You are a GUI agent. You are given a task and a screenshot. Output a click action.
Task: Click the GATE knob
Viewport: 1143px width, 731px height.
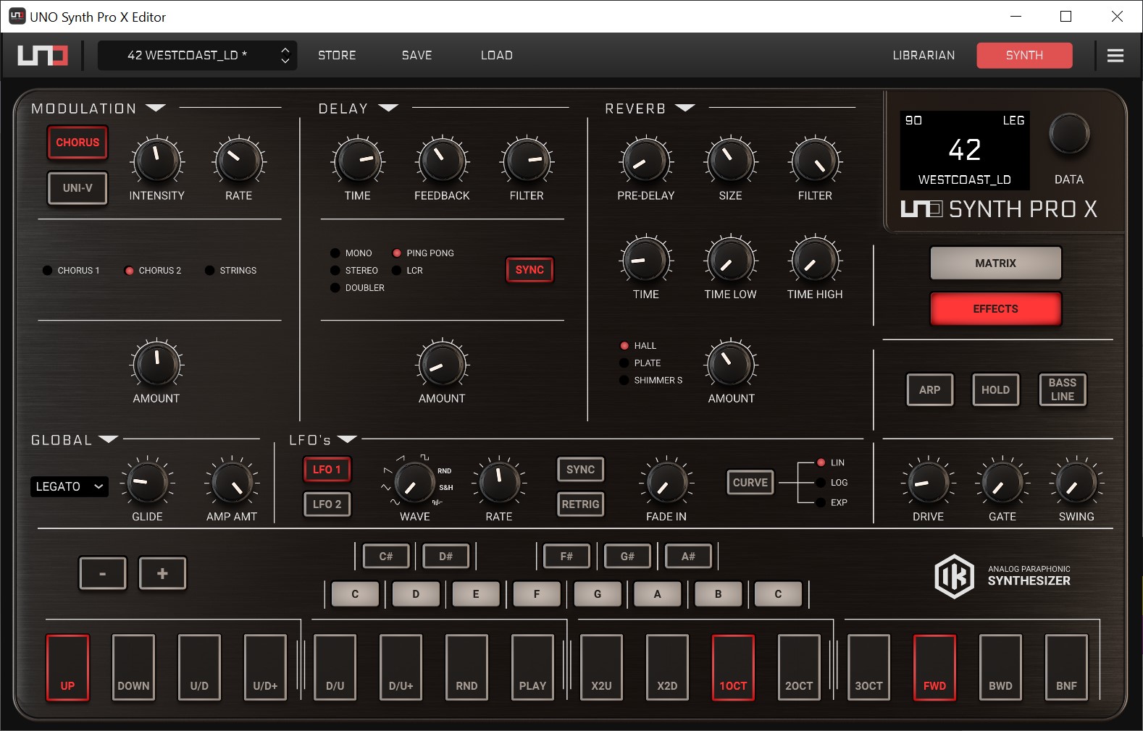click(x=1002, y=482)
